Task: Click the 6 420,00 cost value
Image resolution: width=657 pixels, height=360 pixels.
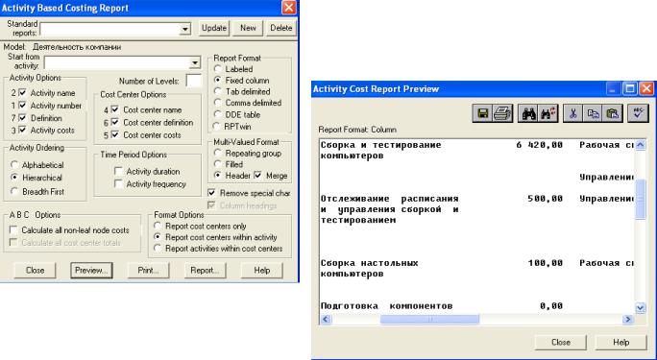Action: pos(539,145)
